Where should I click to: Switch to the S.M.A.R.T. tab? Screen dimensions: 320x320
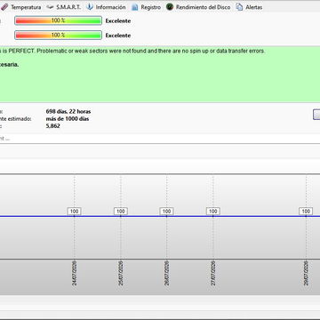[x=64, y=7]
